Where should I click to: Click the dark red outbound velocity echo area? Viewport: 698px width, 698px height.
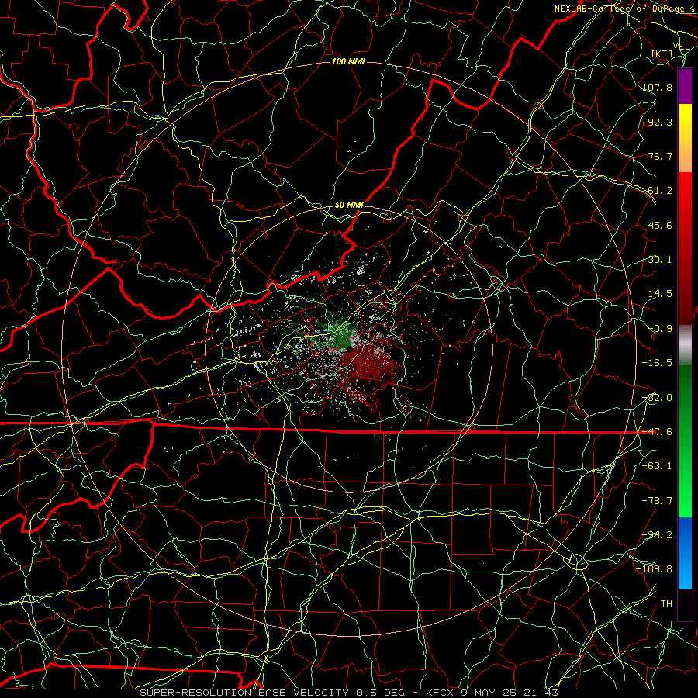pyautogui.click(x=374, y=363)
